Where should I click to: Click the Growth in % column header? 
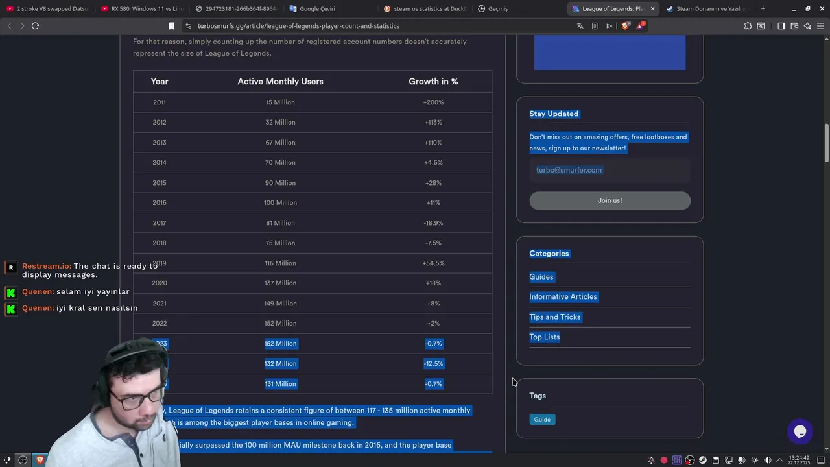click(433, 82)
